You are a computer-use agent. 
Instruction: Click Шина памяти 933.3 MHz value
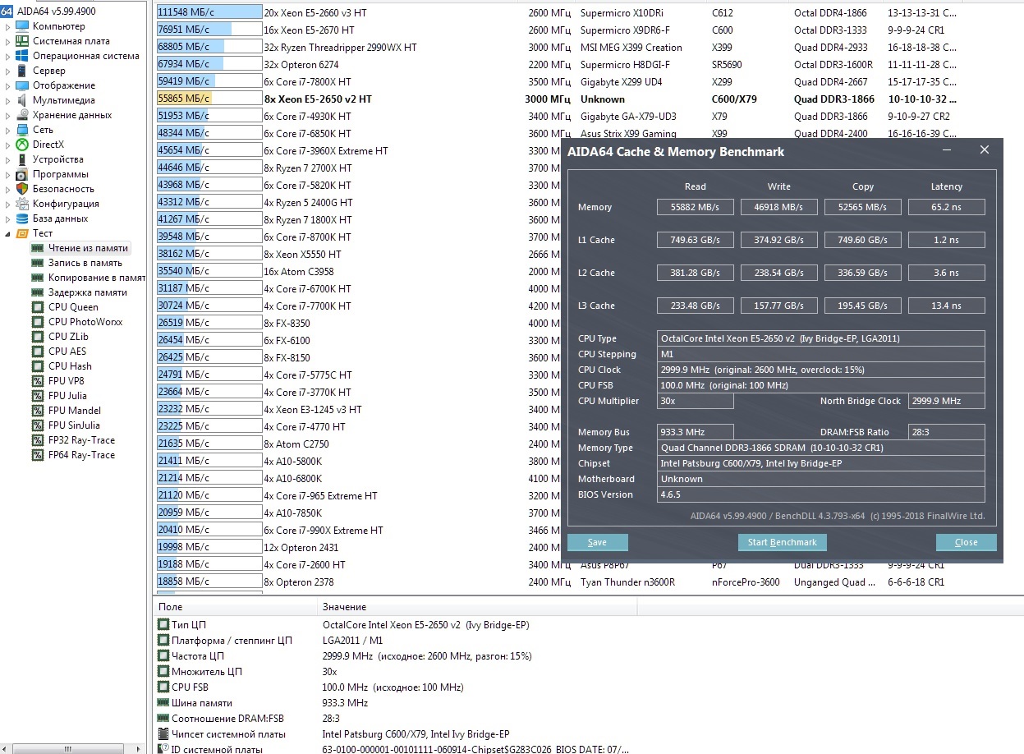tap(345, 703)
